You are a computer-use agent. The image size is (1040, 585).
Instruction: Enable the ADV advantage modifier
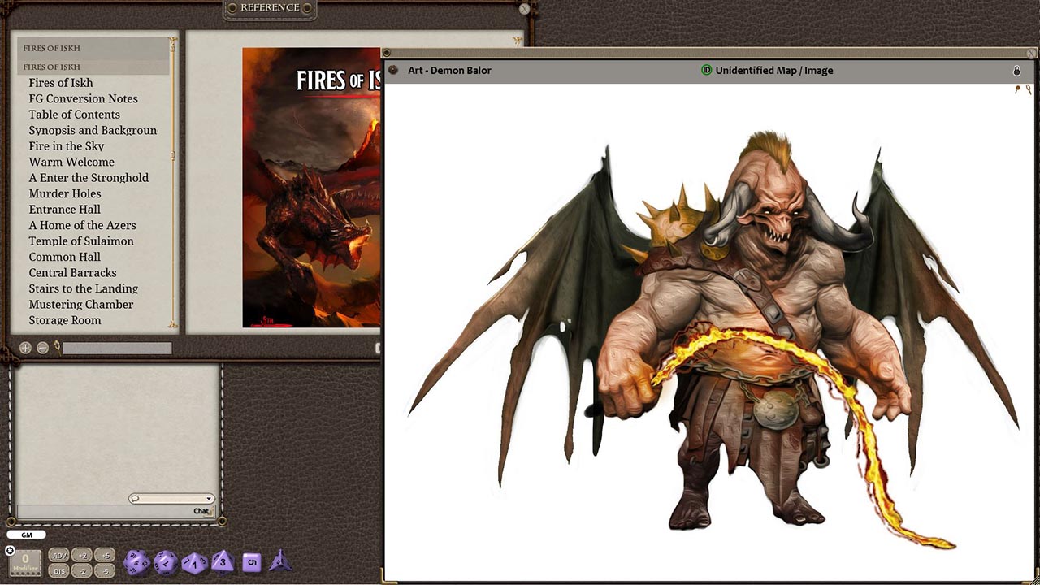(58, 555)
